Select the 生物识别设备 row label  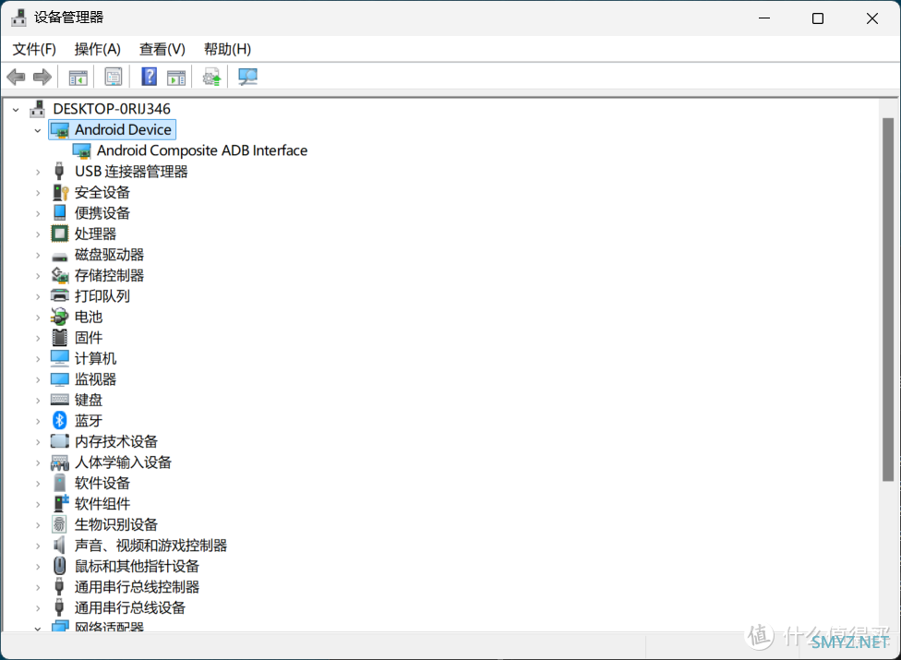pos(116,524)
